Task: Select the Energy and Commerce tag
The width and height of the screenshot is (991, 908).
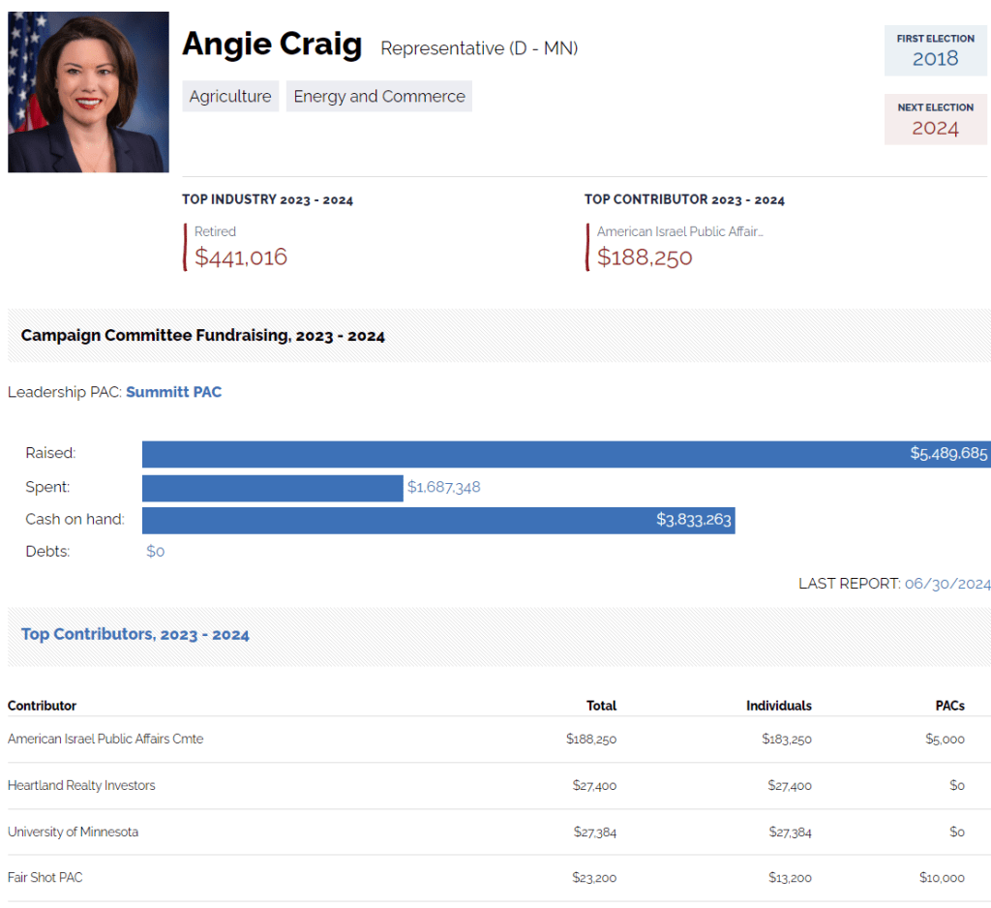Action: [x=378, y=96]
